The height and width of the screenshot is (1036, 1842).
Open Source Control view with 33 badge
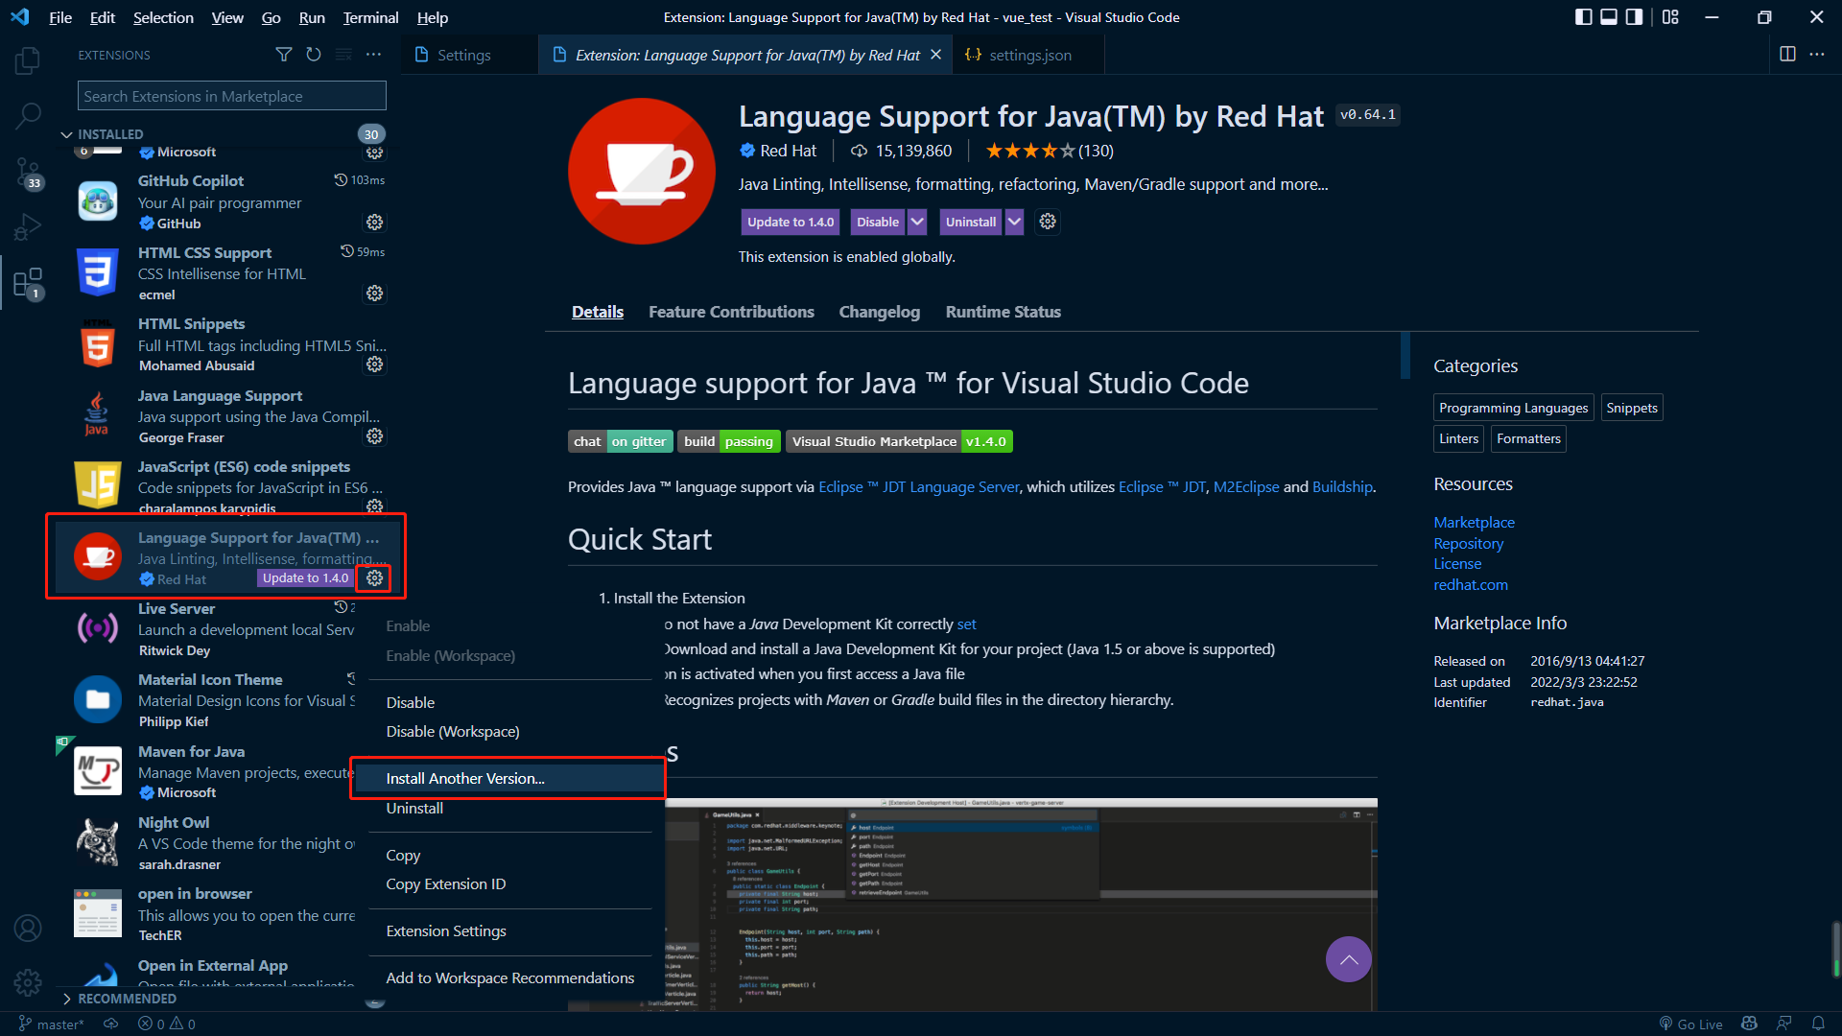point(28,173)
